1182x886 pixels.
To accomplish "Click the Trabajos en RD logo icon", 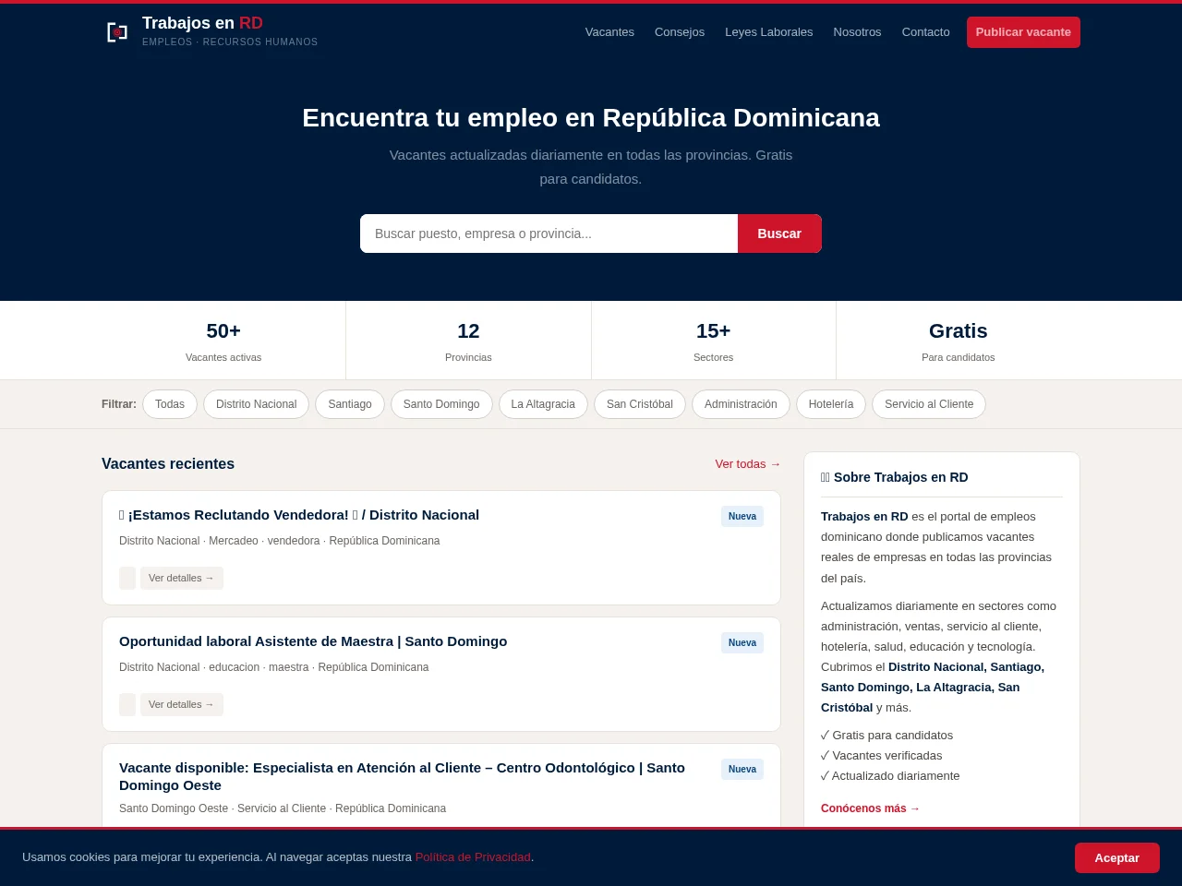I will 117,32.
